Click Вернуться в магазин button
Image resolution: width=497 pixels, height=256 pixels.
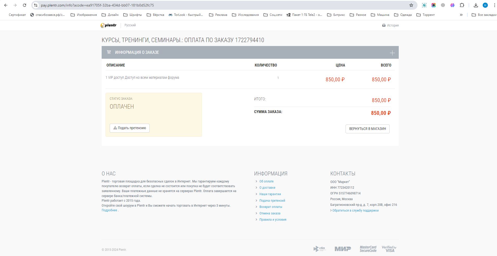pos(367,129)
